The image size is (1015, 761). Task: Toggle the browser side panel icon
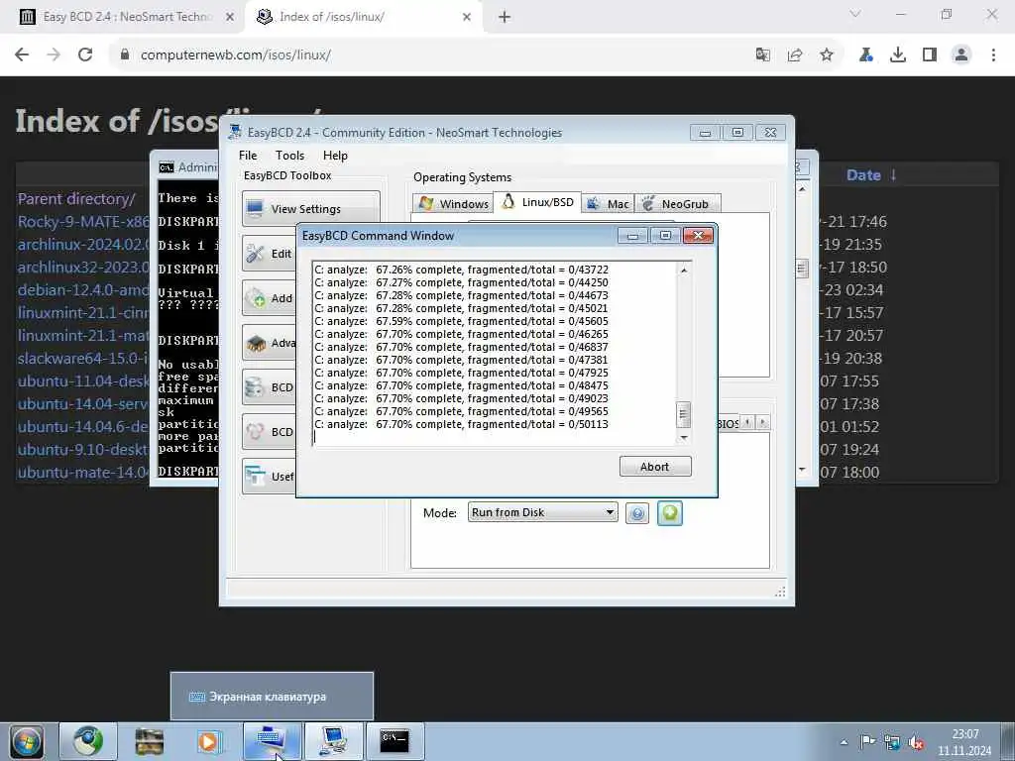(930, 55)
